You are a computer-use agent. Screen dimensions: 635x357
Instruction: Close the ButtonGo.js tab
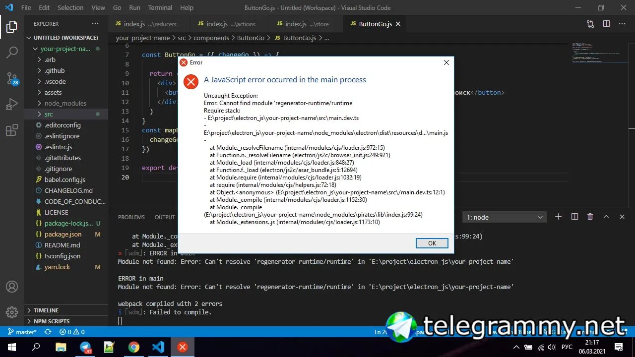click(398, 24)
